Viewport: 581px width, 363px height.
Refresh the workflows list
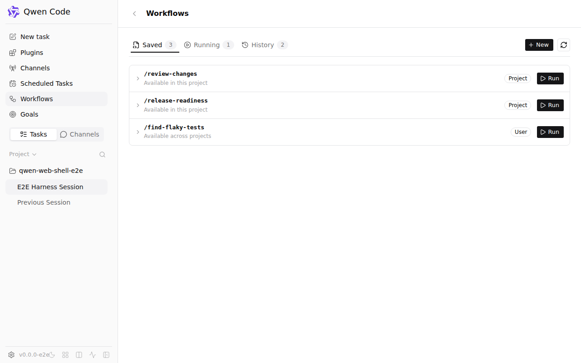[564, 45]
